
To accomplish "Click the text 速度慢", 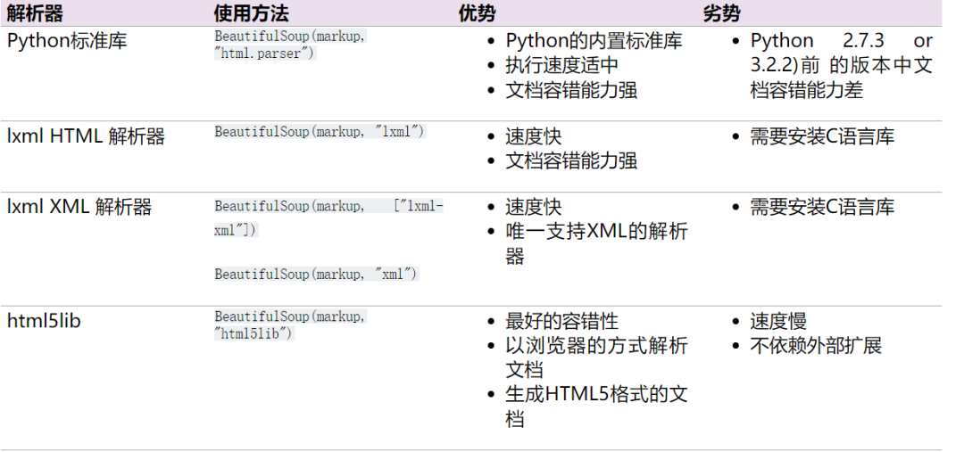I will point(777,321).
